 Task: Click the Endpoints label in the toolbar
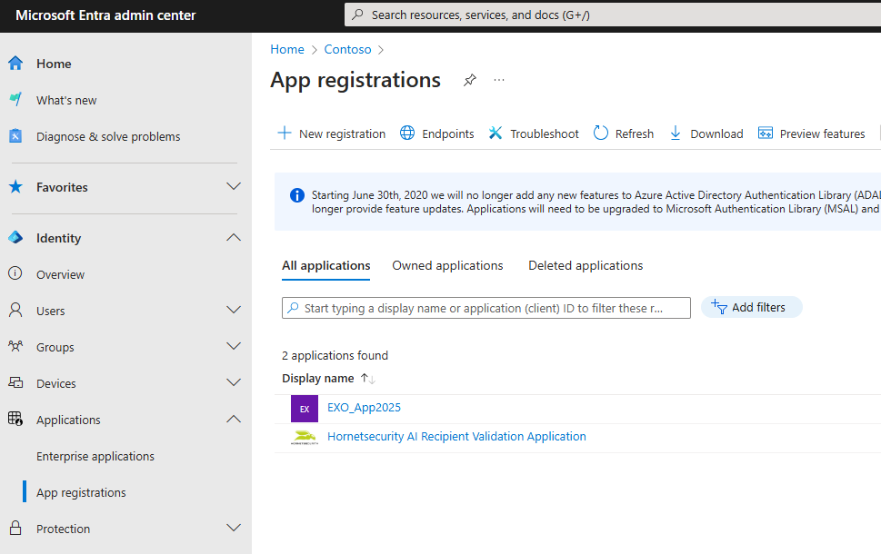tap(448, 134)
